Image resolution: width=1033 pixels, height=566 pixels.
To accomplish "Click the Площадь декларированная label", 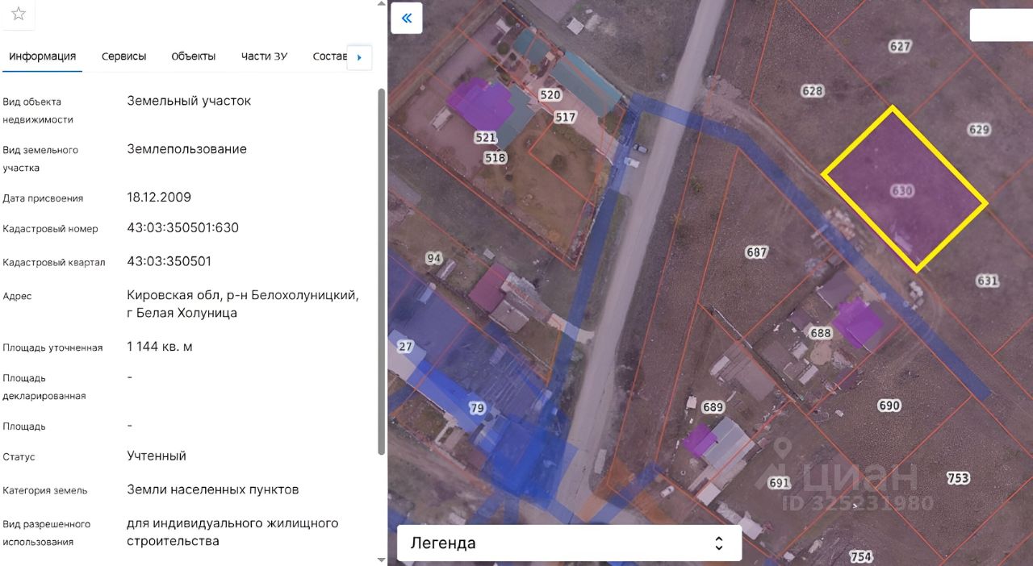I will pos(44,387).
